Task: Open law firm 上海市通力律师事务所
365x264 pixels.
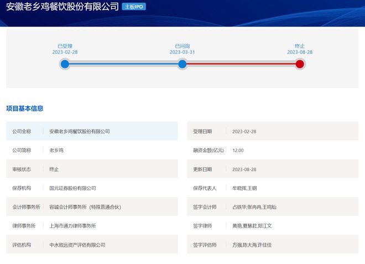Action: point(72,226)
